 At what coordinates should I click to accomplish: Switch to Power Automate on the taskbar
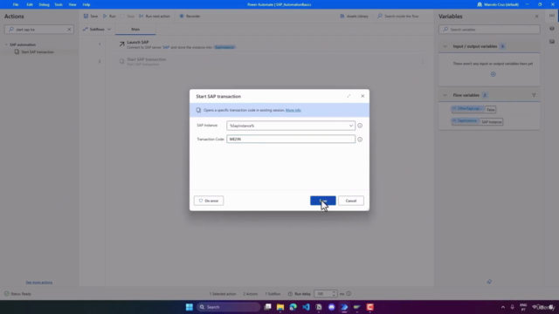pos(344,307)
